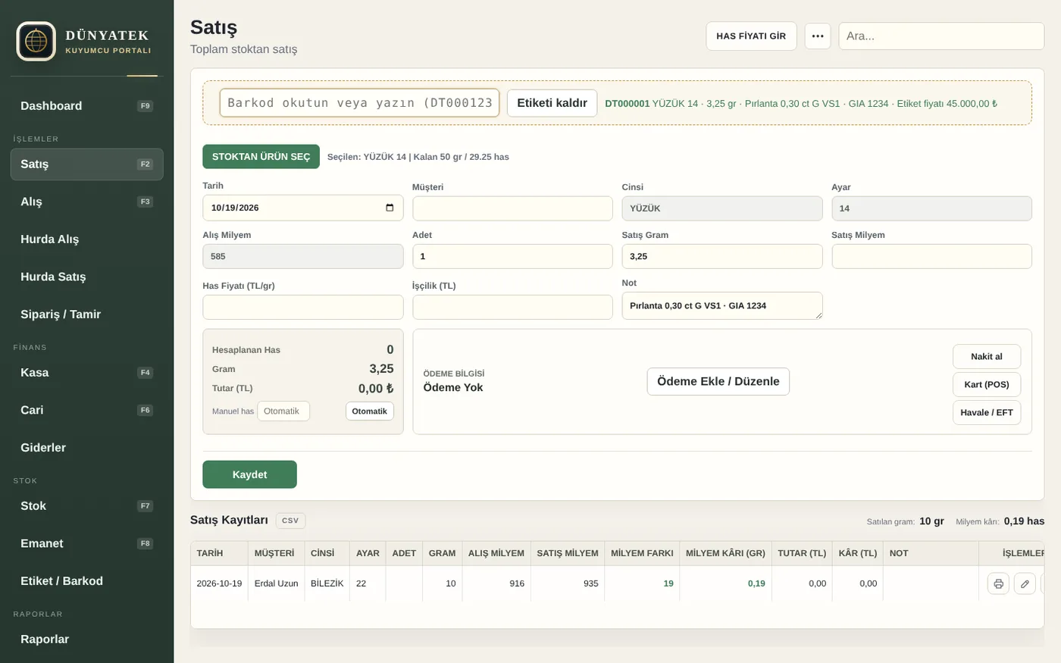
Task: Navigate to Hurda Satış
Action: point(87,277)
